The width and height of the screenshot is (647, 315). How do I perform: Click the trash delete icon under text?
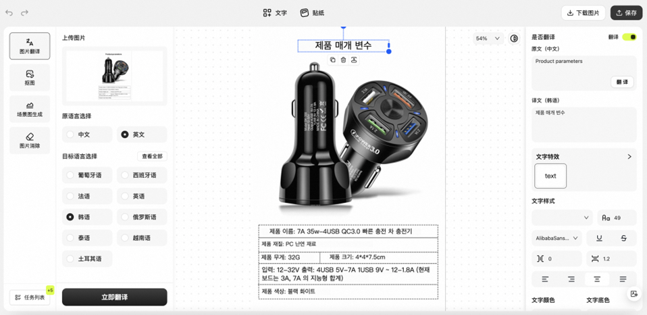point(343,60)
